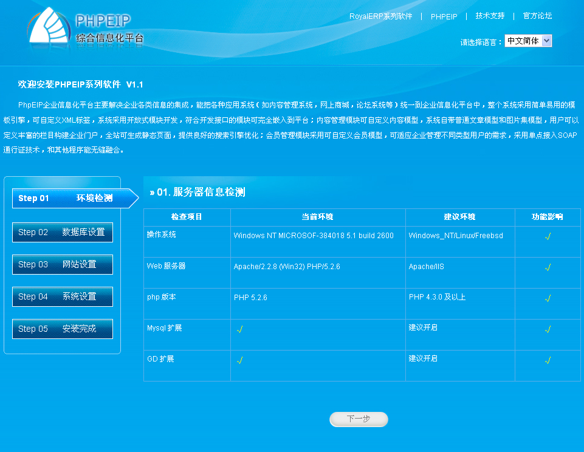Click the php 版本 row label

coord(161,297)
